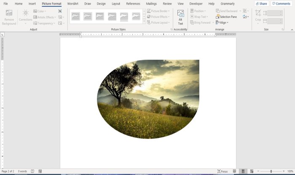
Task: Click the 100% zoom level
Action: tap(290, 171)
